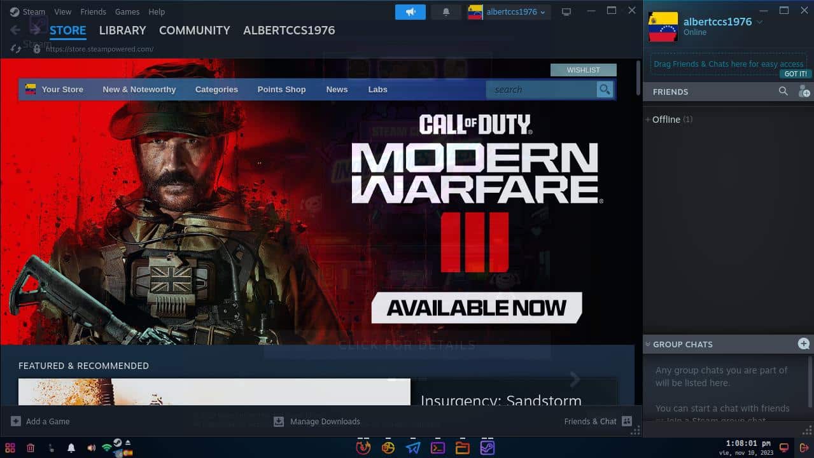The width and height of the screenshot is (814, 458).
Task: Open the file manager from the taskbar
Action: [x=463, y=448]
